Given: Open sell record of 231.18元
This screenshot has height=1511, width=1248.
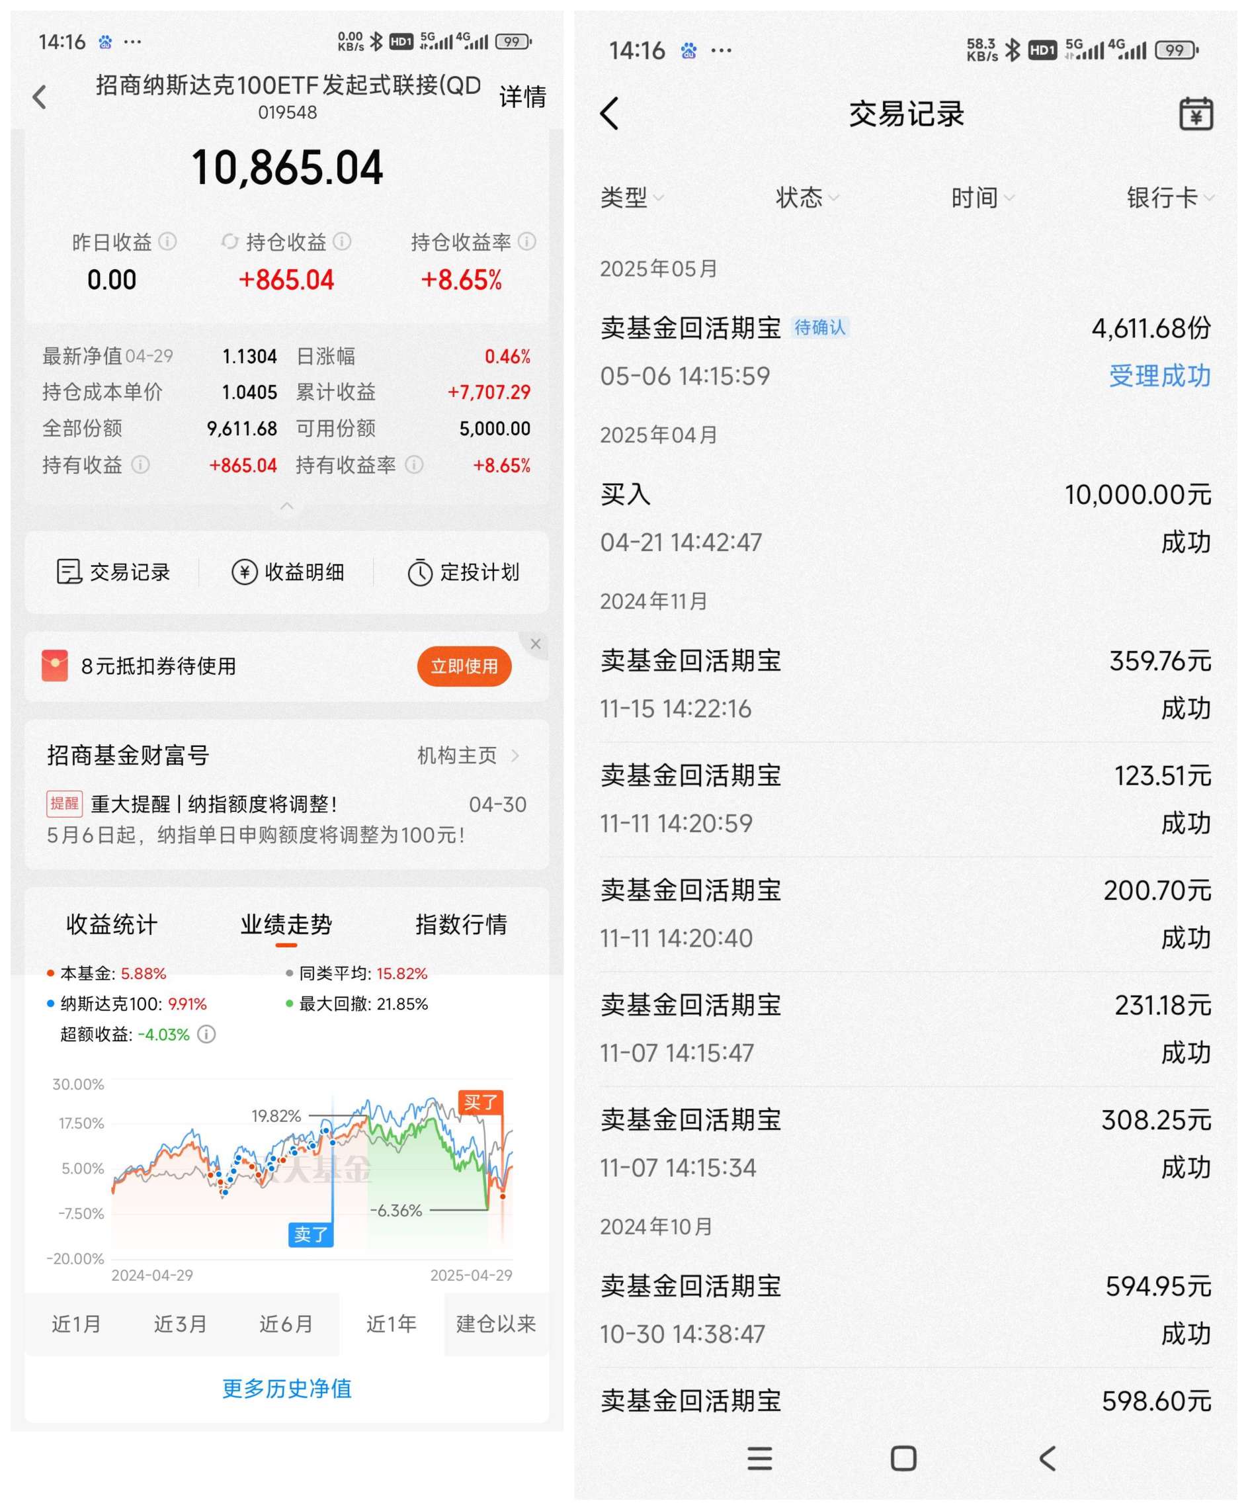Looking at the screenshot, I should point(906,1029).
